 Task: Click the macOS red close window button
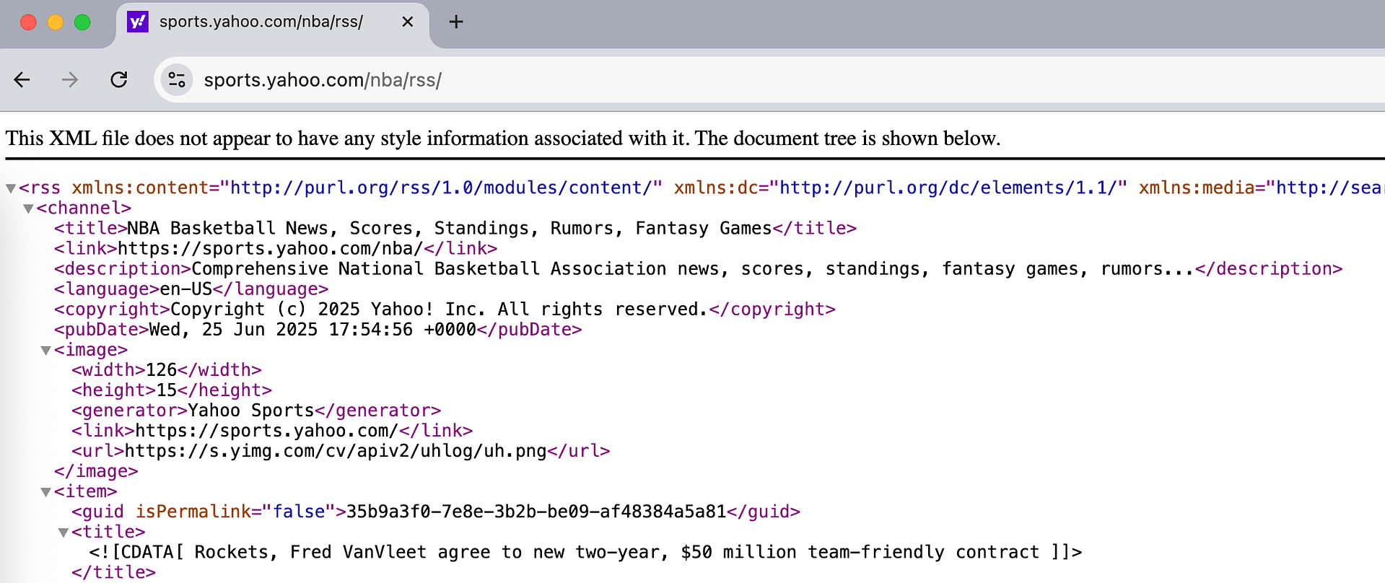28,22
